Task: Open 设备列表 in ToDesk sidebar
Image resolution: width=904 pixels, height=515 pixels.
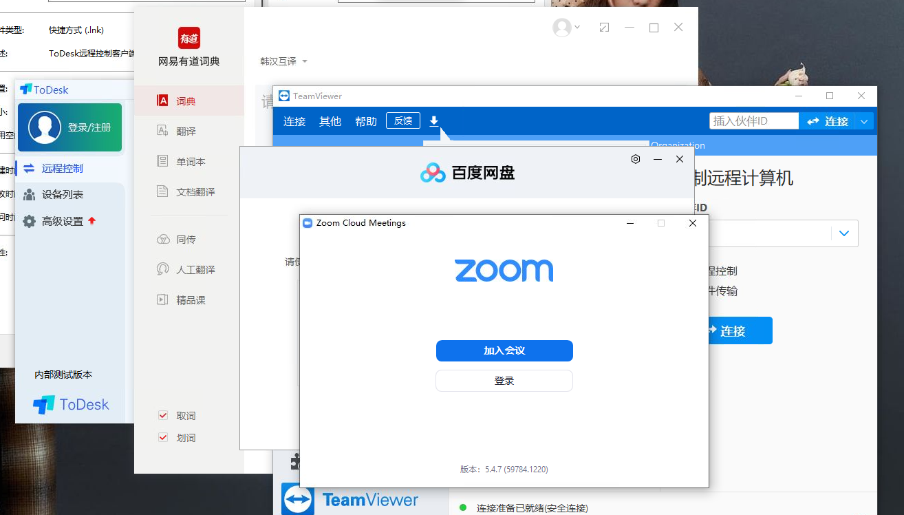Action: tap(62, 195)
